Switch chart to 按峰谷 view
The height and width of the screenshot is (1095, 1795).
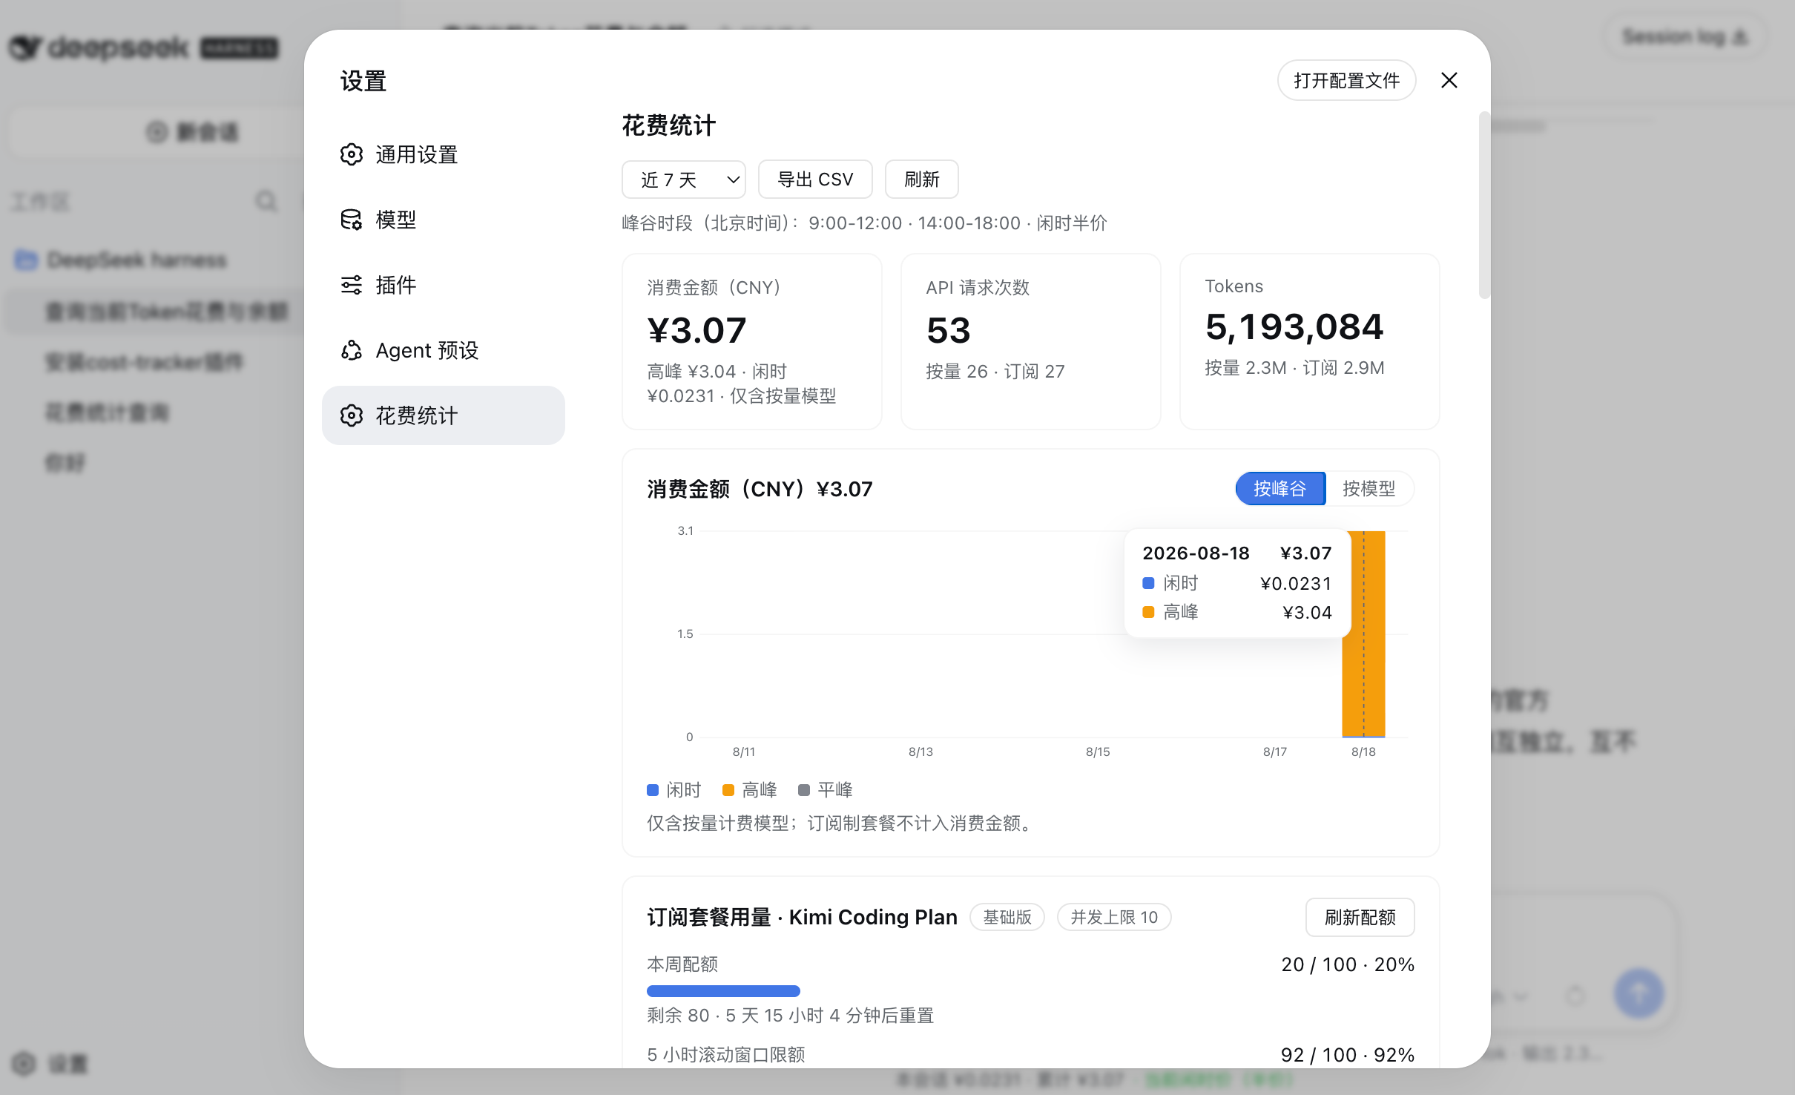pyautogui.click(x=1279, y=489)
